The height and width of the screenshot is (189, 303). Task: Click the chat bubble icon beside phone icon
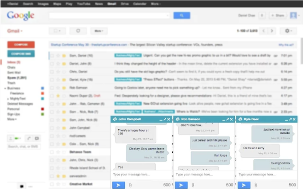[x=37, y=138]
